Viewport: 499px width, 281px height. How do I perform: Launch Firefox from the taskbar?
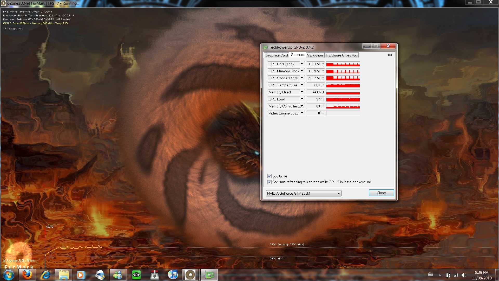[x=27, y=275]
